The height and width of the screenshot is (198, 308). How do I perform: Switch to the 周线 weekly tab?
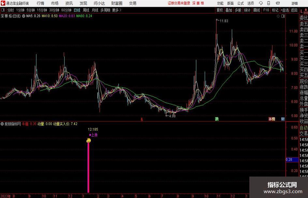(x=86, y=10)
